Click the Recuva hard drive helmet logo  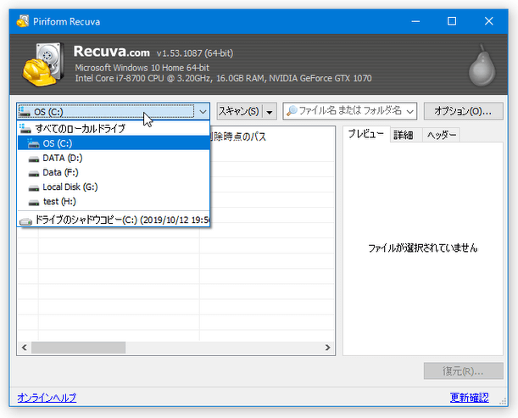pyautogui.click(x=43, y=64)
